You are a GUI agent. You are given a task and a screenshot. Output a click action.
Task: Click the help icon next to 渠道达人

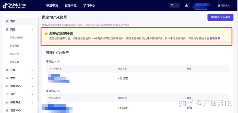pyautogui.click(x=58, y=91)
